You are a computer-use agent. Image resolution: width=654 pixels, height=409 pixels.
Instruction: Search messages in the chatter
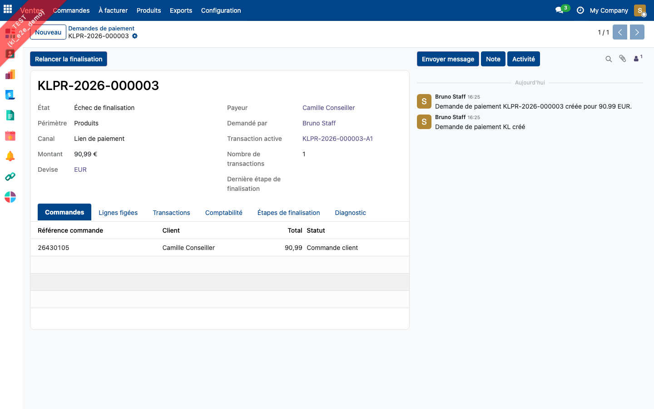tap(609, 59)
